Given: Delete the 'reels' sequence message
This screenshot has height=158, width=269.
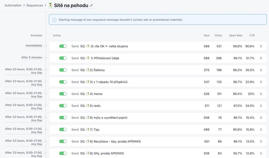Looking at the screenshot, I should point(261,106).
